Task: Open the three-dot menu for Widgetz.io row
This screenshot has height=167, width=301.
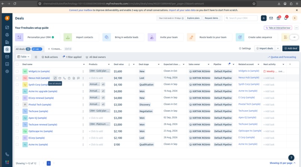Action: 83,71
